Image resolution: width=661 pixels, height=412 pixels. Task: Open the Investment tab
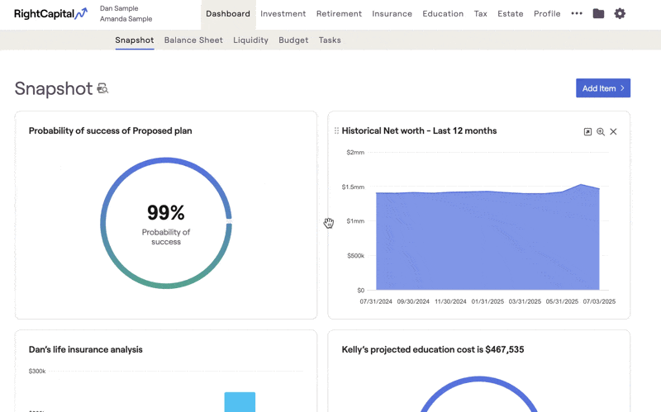283,14
